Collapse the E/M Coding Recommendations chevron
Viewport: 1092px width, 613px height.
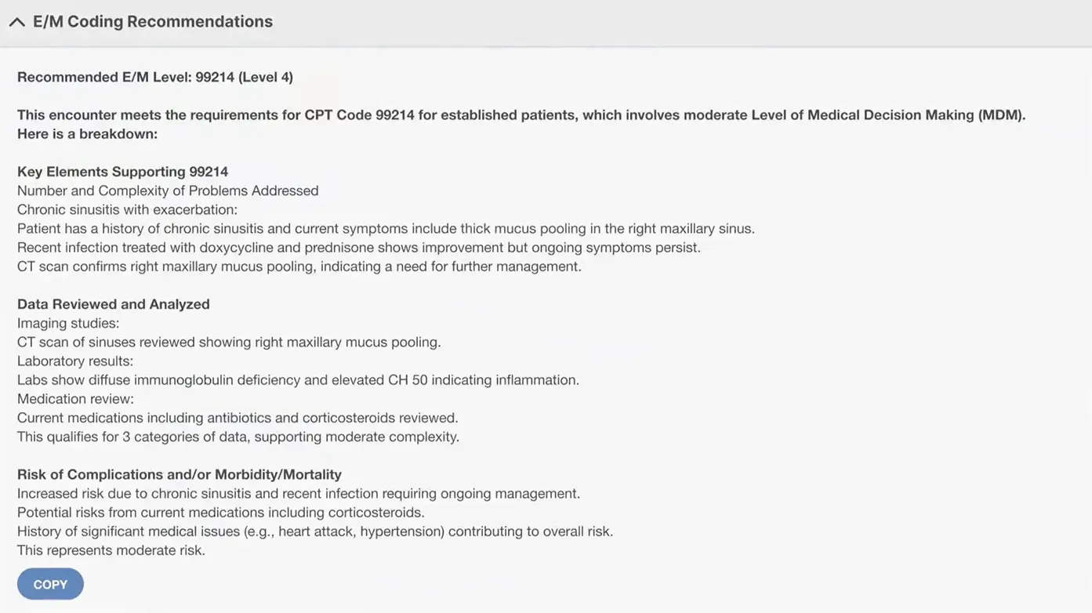tap(16, 22)
